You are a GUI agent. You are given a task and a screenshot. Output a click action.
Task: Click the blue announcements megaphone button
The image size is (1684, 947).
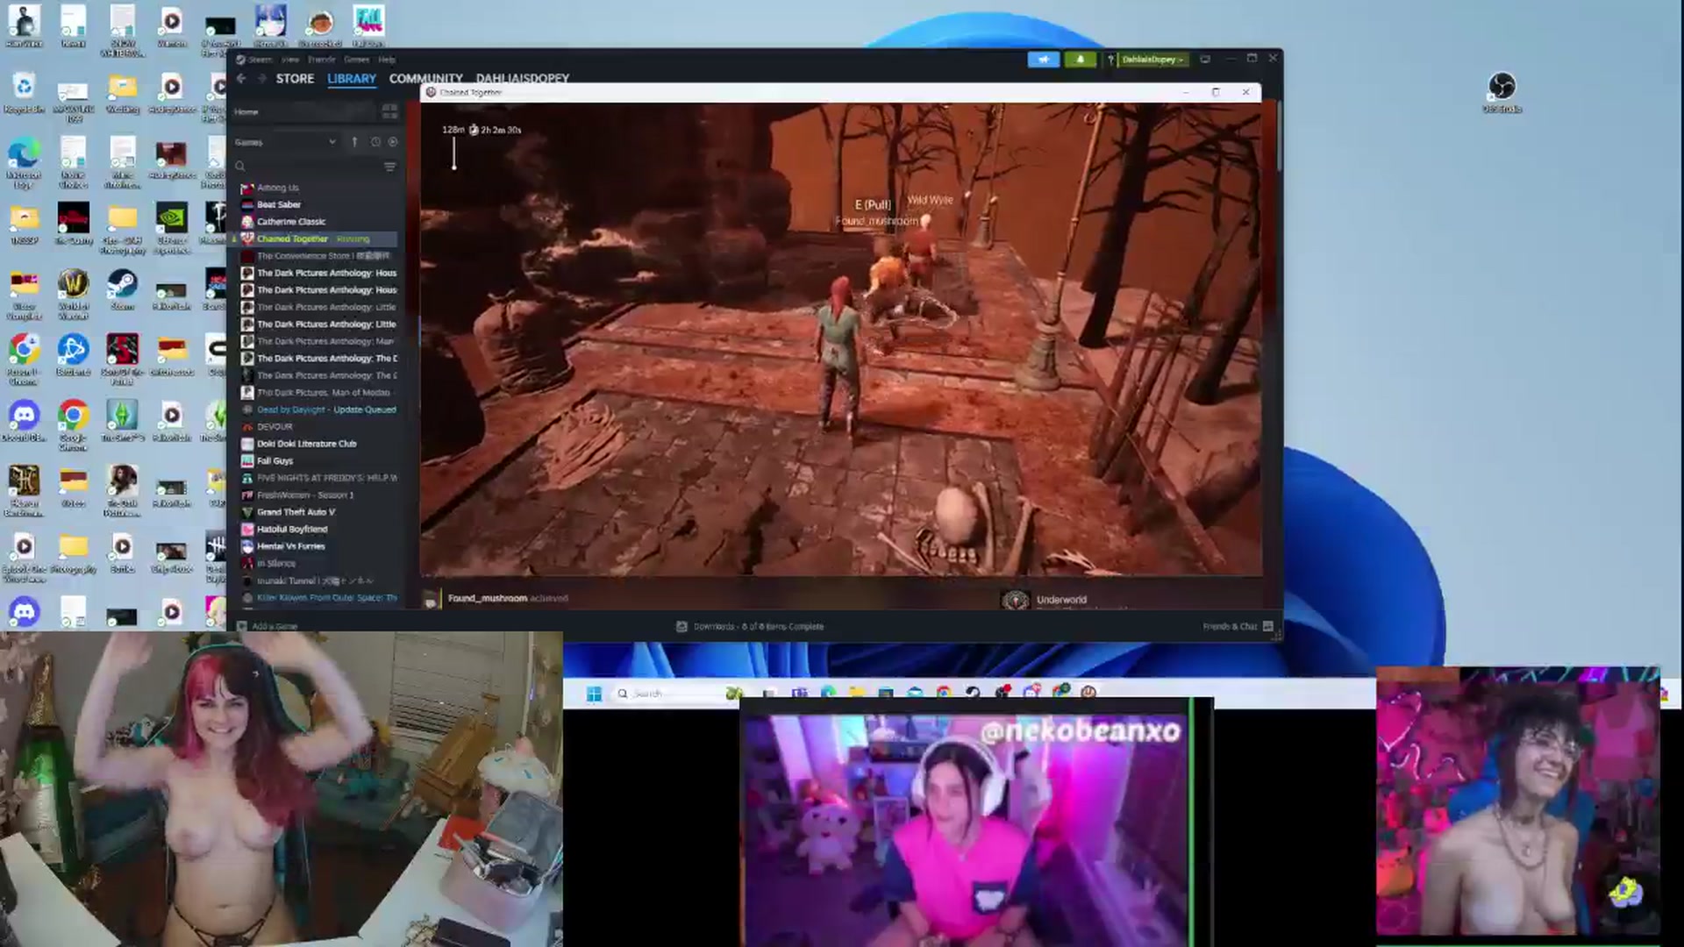pos(1044,60)
